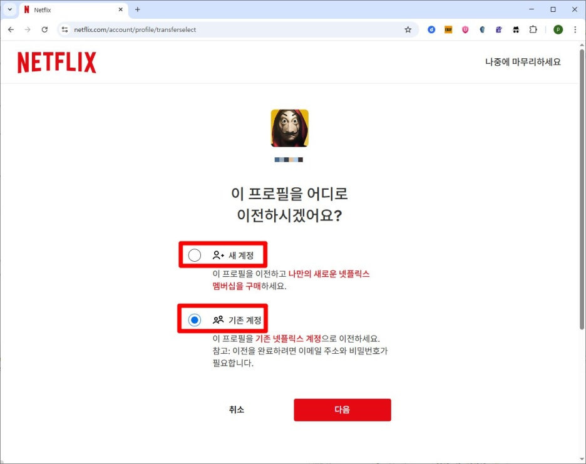Click the Netflix favicon in the tab
The image size is (586, 464).
(26, 10)
